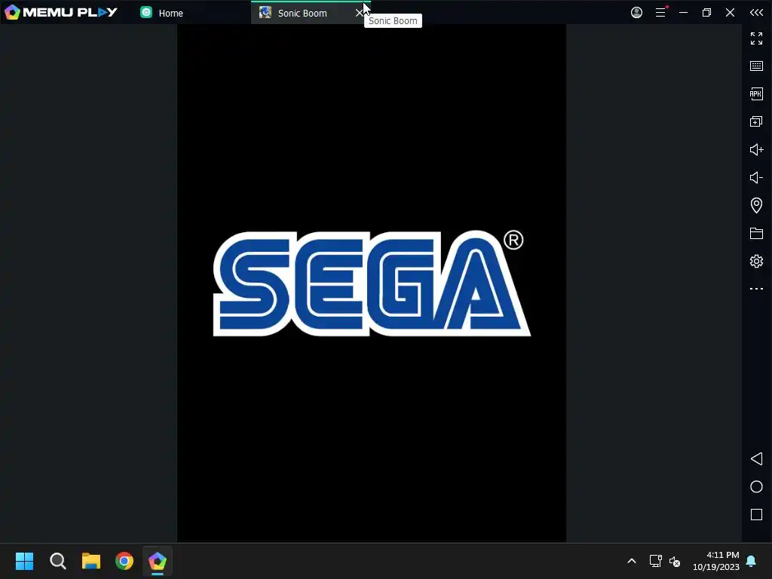The height and width of the screenshot is (579, 772).
Task: Minimize the MEmu window
Action: click(x=683, y=12)
